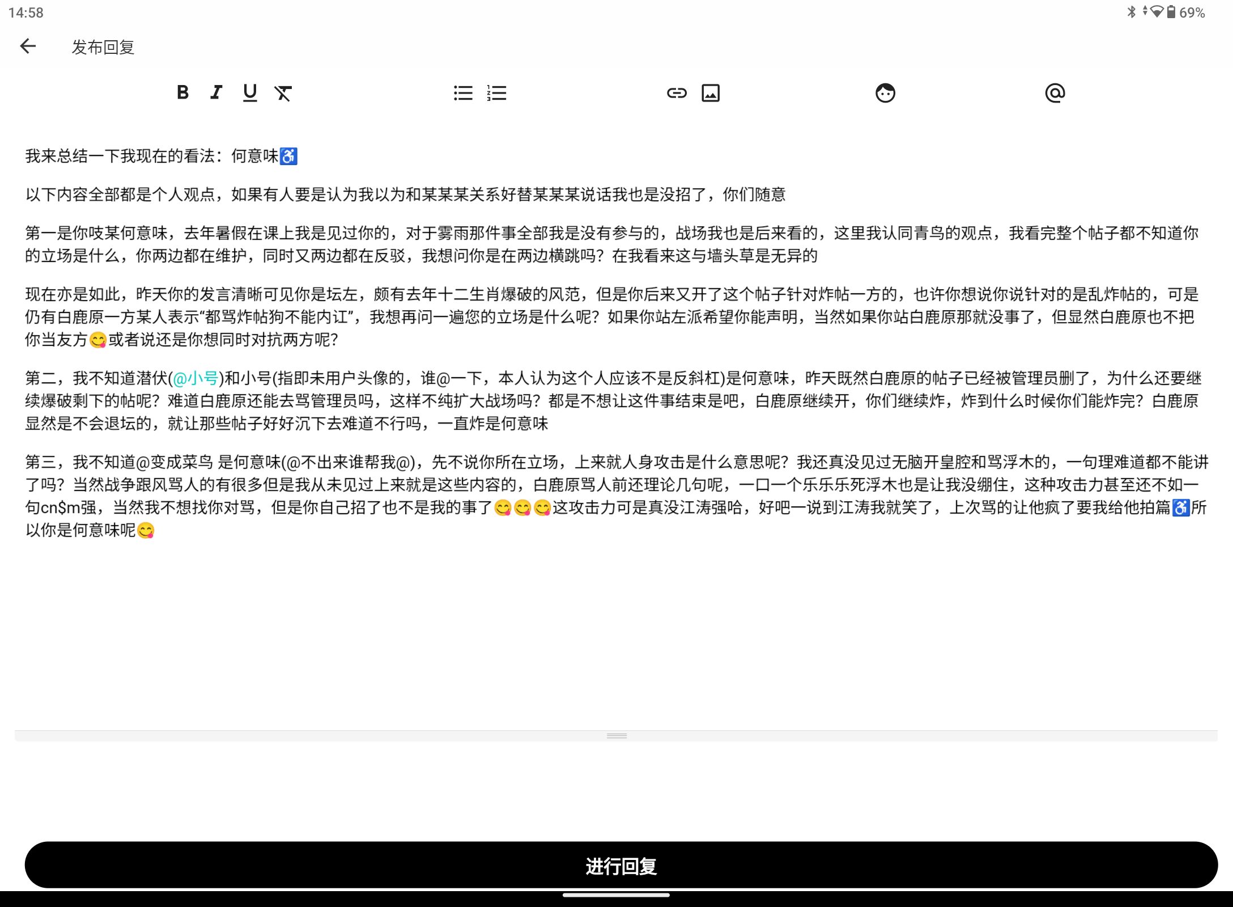Open the emoji picker
This screenshot has height=907, width=1233.
(x=885, y=93)
